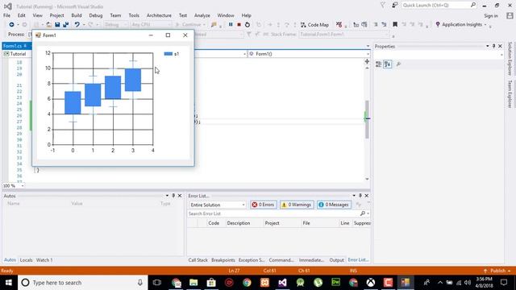Click the blue candlestick bar at x=3

coord(133,80)
